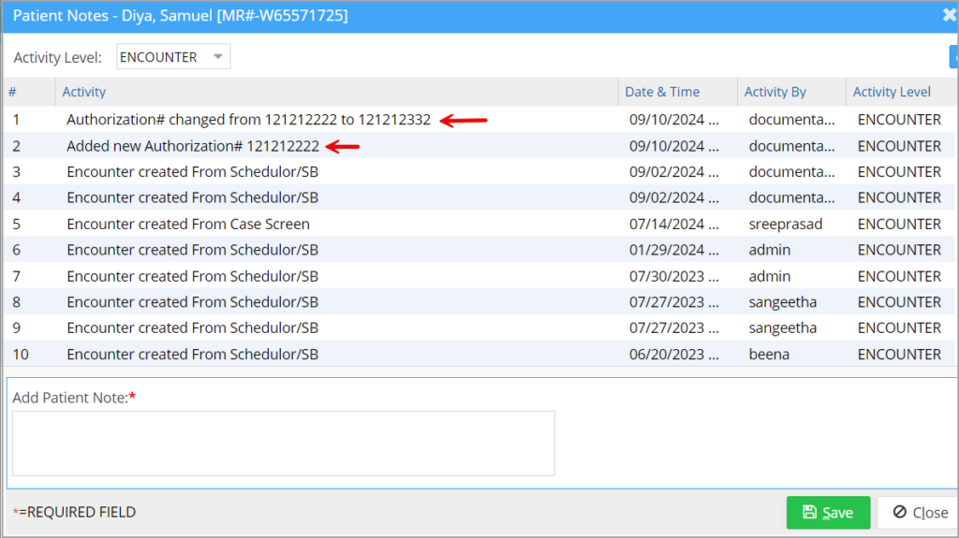Sort by the Activity By column header

(775, 92)
